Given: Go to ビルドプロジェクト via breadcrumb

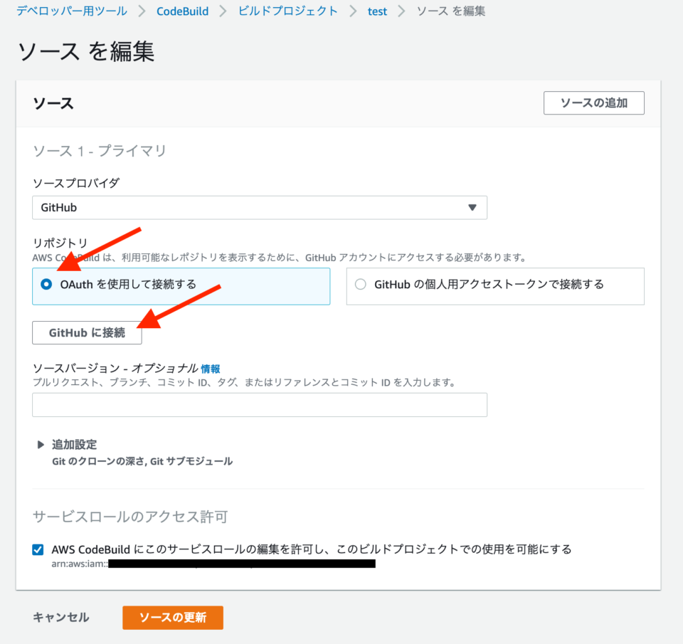Looking at the screenshot, I should (x=287, y=11).
